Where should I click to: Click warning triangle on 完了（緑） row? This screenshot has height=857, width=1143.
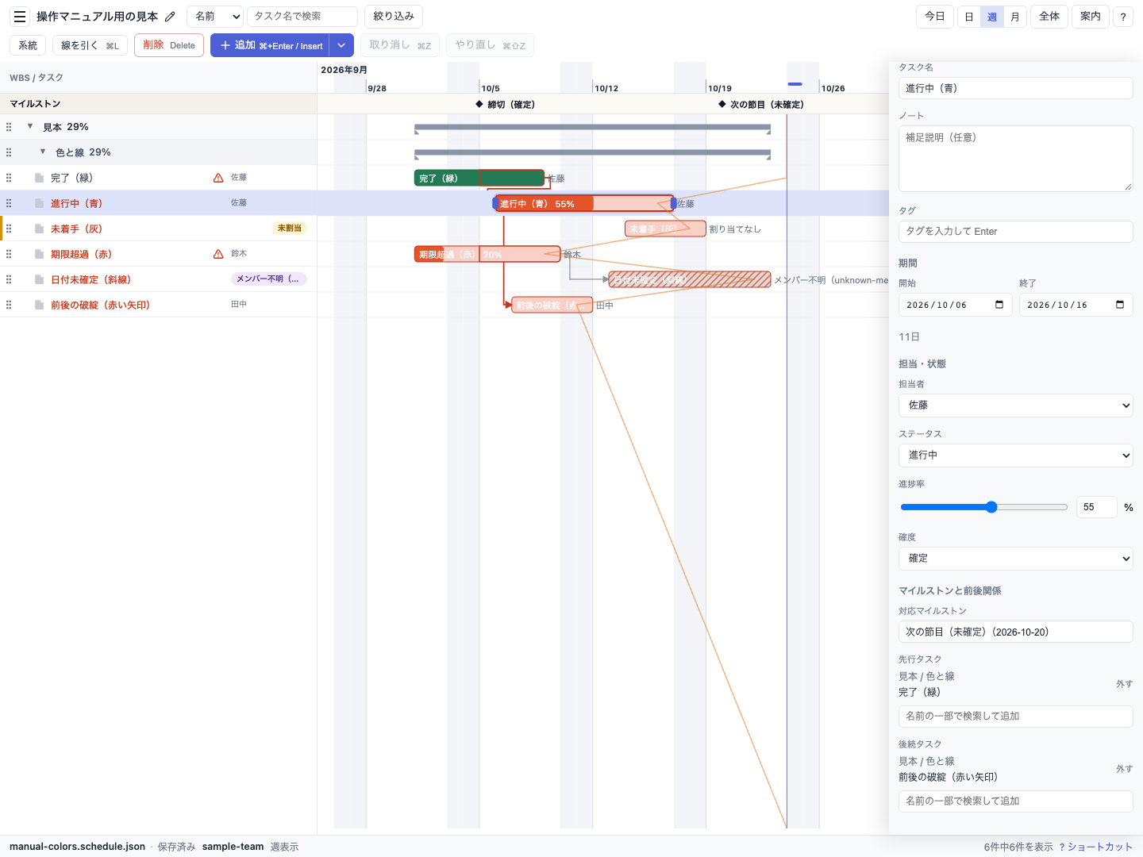click(x=218, y=178)
